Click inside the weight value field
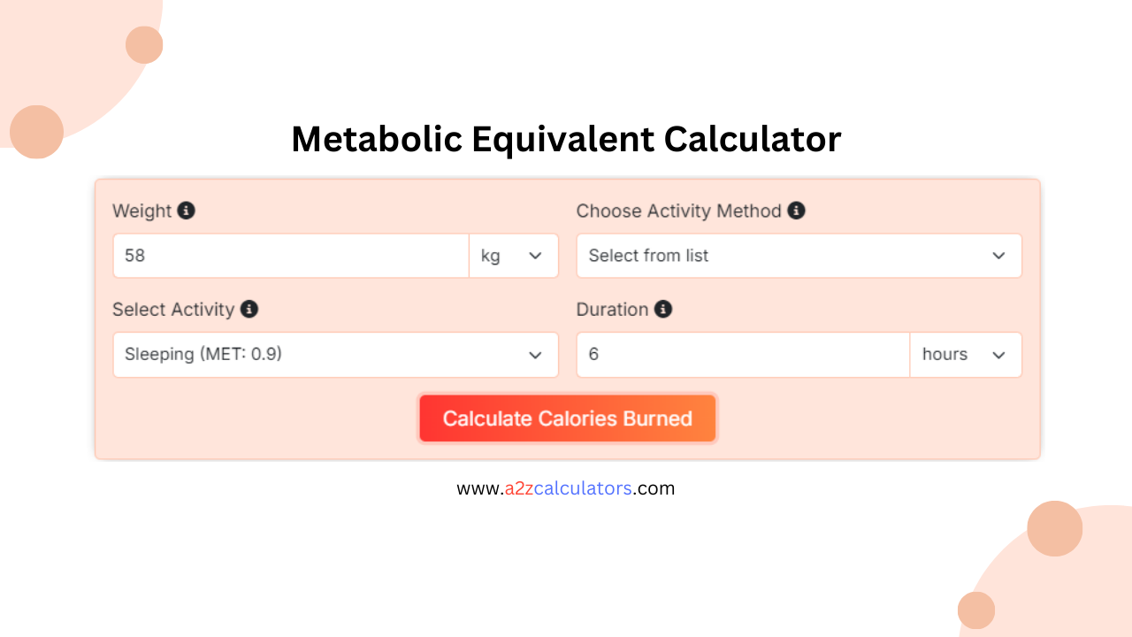 click(x=290, y=256)
